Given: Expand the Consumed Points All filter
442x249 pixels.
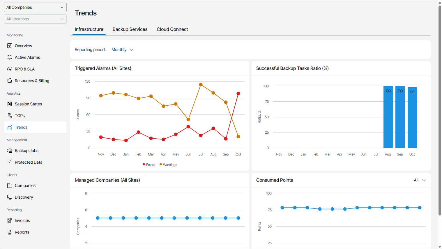Looking at the screenshot, I should (x=420, y=180).
